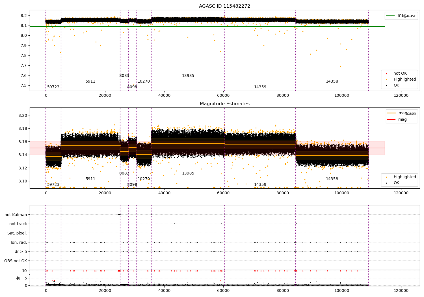Click the 'OBS not OK' axis label
The image size is (424, 297).
[16, 261]
